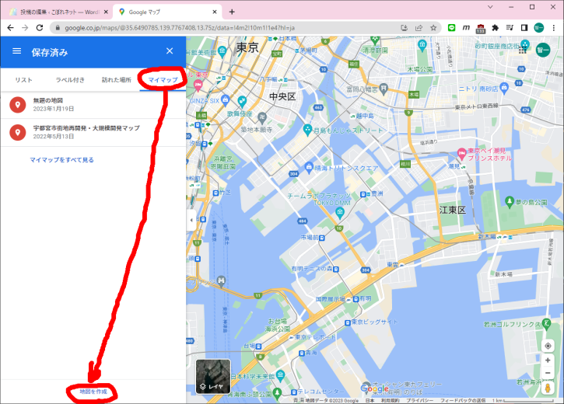
Task: Open the 'm' extension icon
Action: [466, 28]
